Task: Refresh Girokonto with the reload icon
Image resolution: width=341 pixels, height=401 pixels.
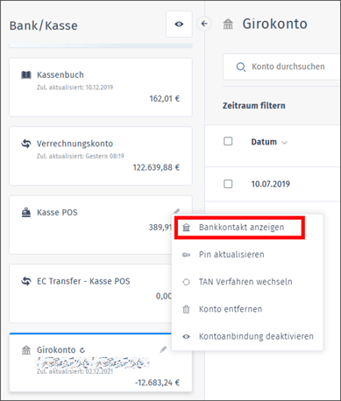Action: coord(82,350)
